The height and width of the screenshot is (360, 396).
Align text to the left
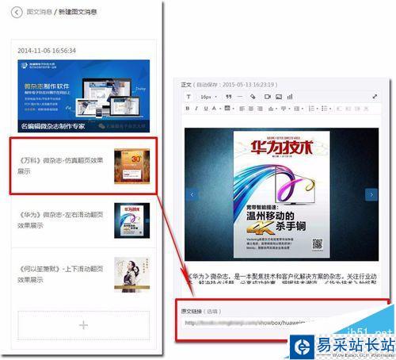(x=242, y=109)
